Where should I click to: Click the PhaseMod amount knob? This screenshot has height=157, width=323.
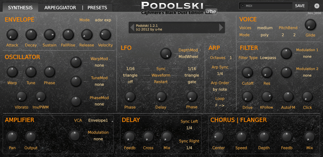click(x=76, y=101)
